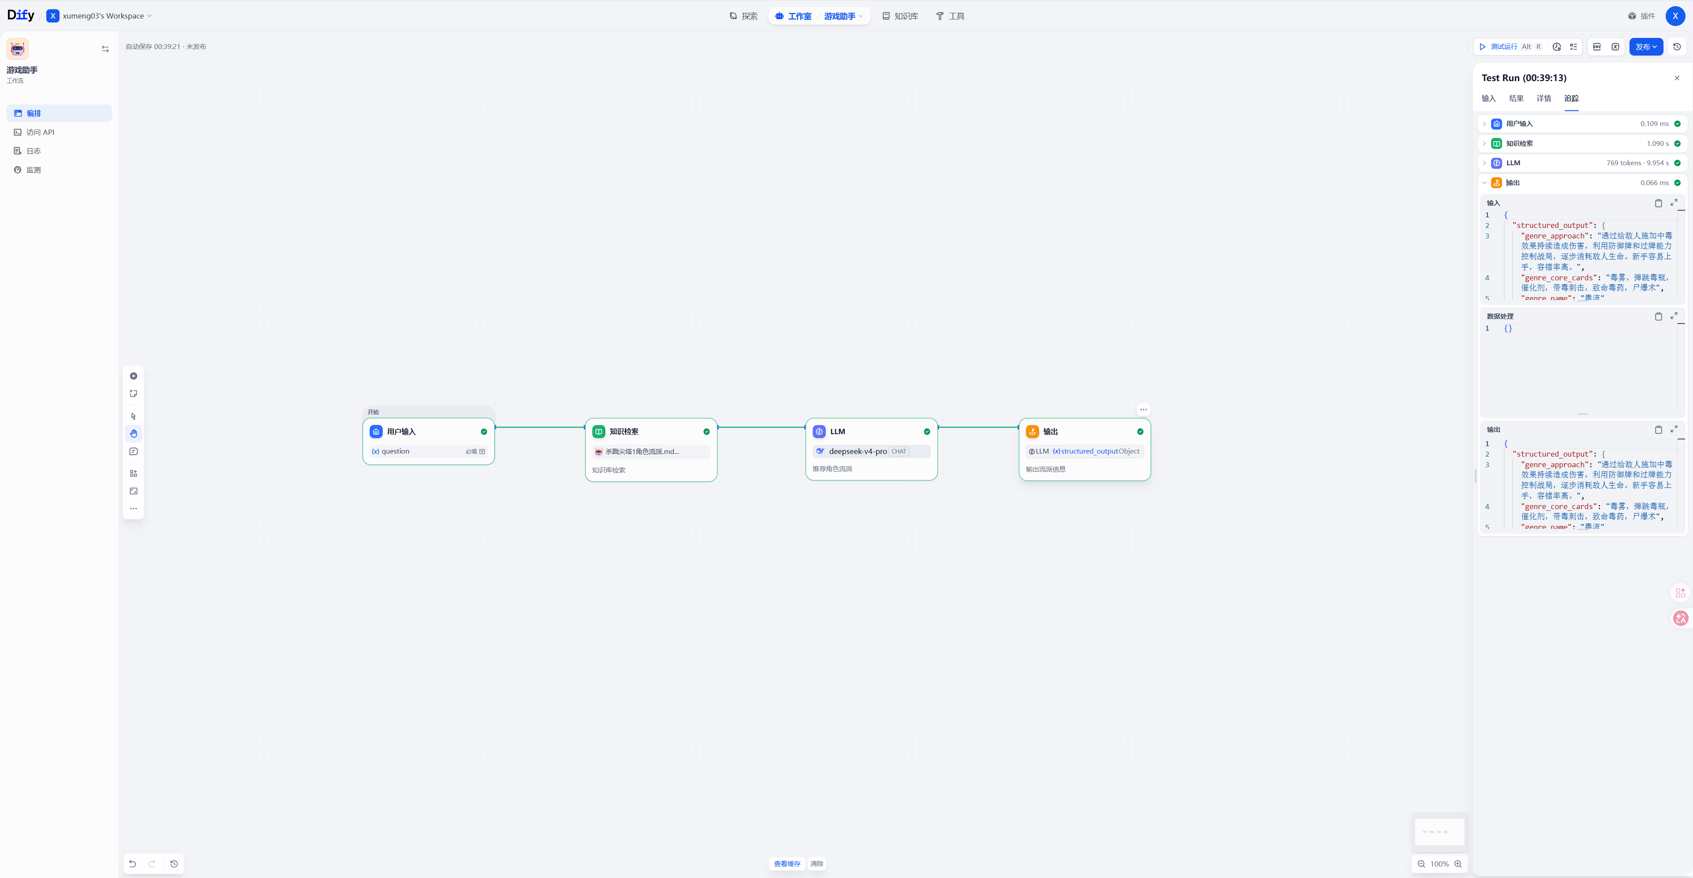Image resolution: width=1693 pixels, height=878 pixels.
Task: Open the comment tool in canvas toolbar
Action: click(x=134, y=451)
